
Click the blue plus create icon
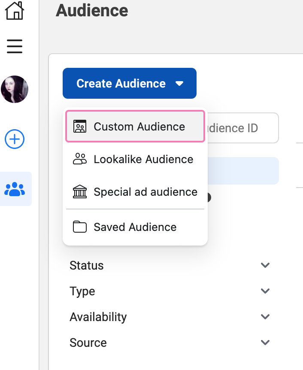click(14, 139)
